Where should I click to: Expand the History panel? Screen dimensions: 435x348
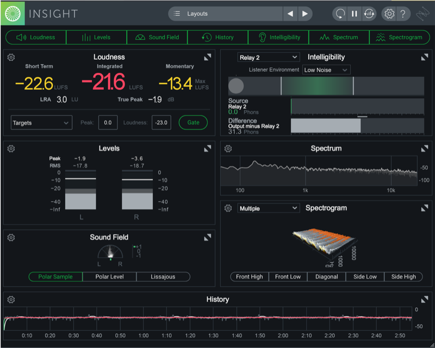425,300
